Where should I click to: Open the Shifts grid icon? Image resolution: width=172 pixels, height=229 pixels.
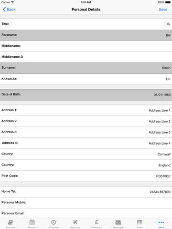140,222
